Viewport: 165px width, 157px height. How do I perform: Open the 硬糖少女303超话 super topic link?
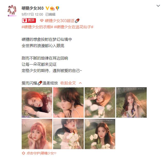pos(60,21)
